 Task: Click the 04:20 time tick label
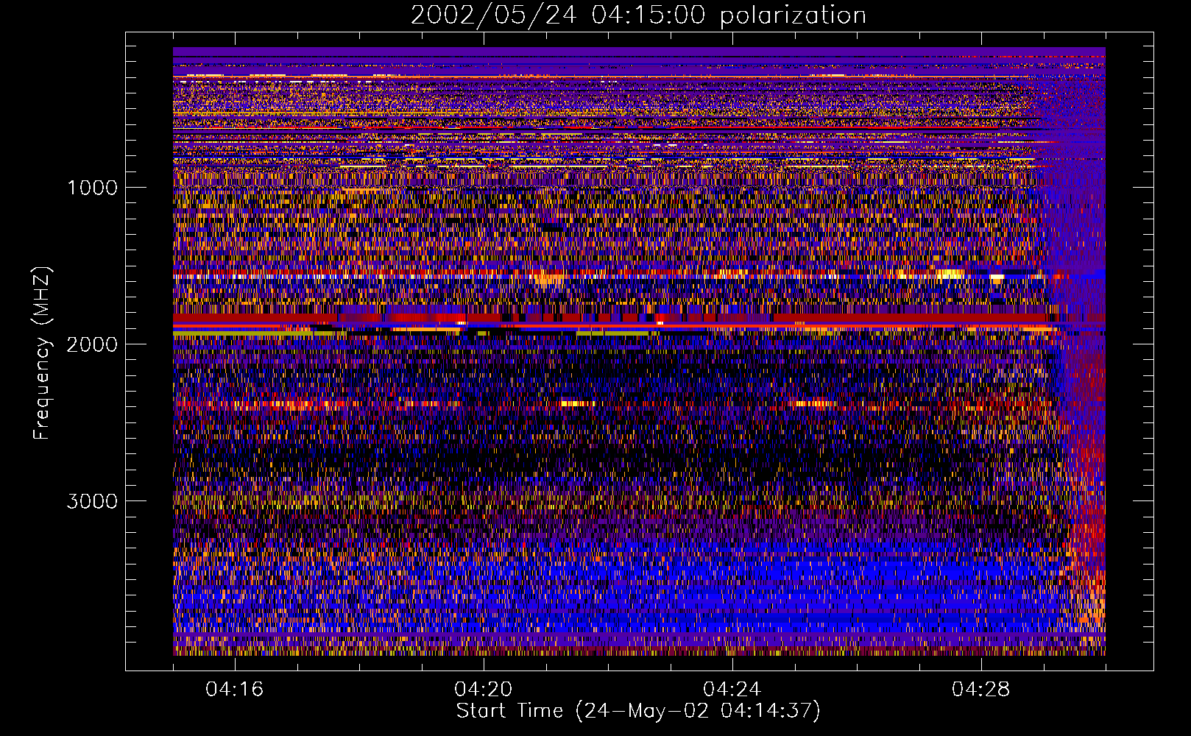[x=484, y=690]
